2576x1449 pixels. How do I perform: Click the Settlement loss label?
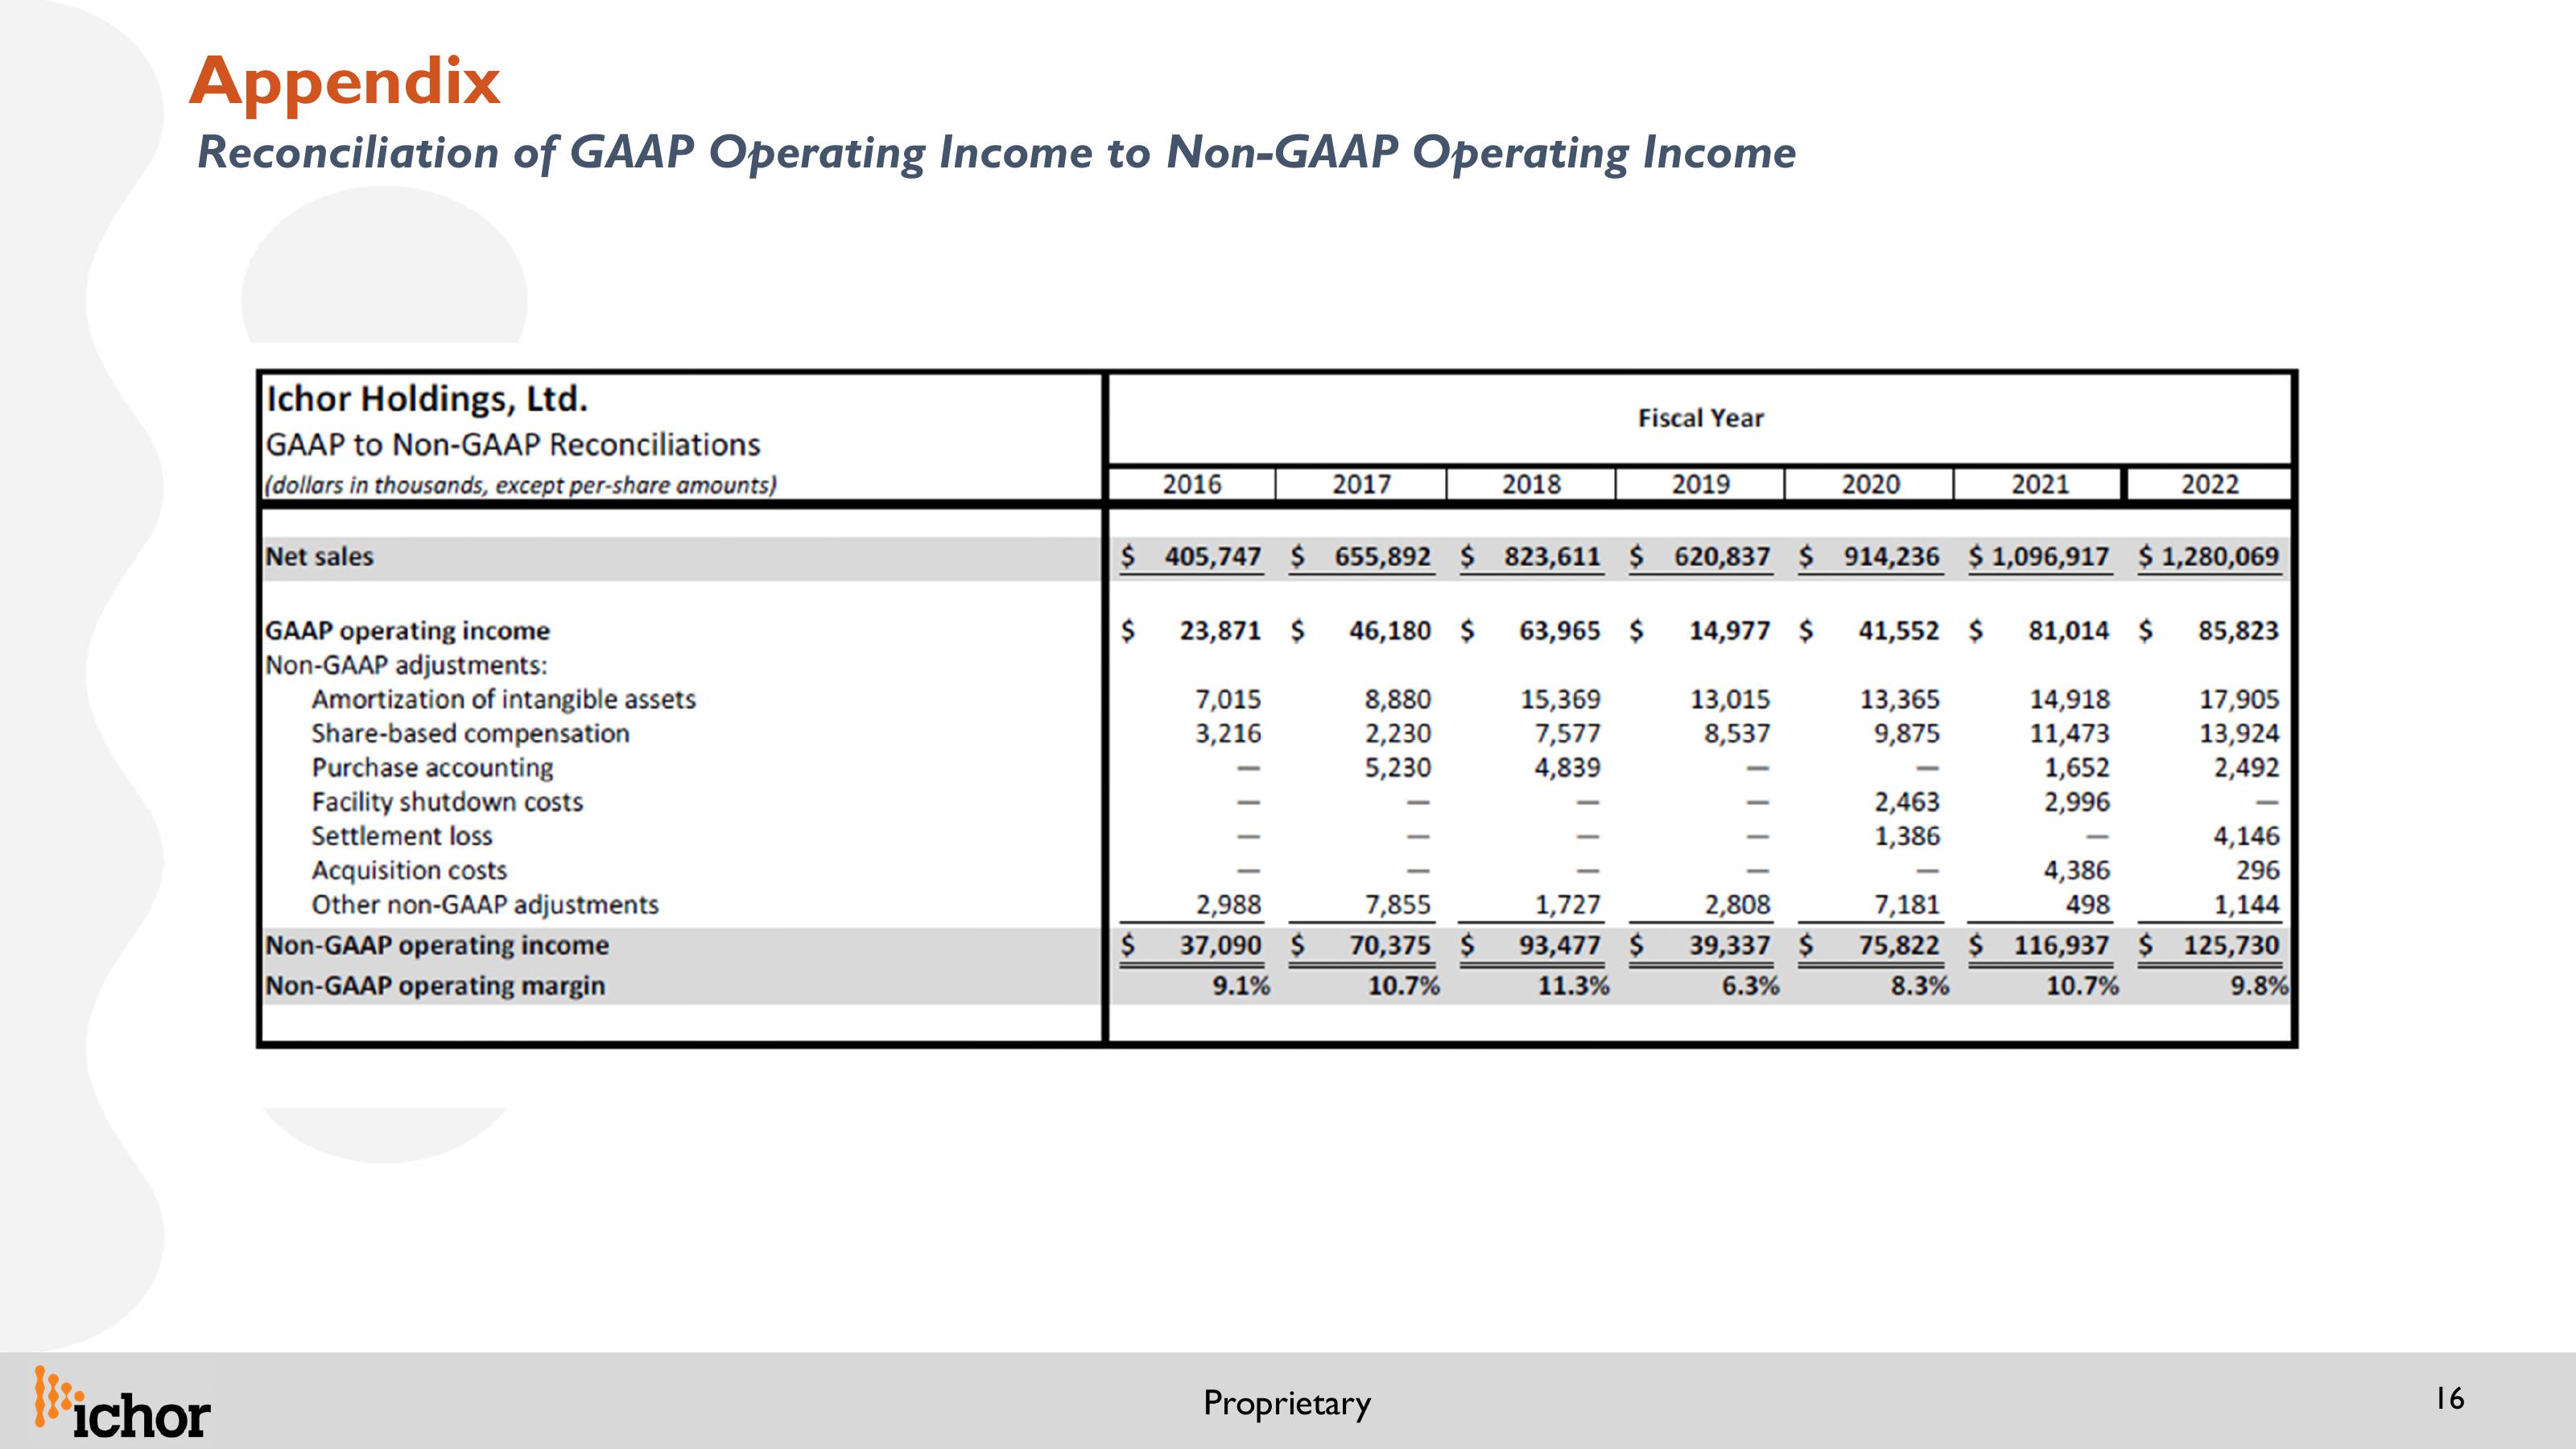[x=402, y=836]
